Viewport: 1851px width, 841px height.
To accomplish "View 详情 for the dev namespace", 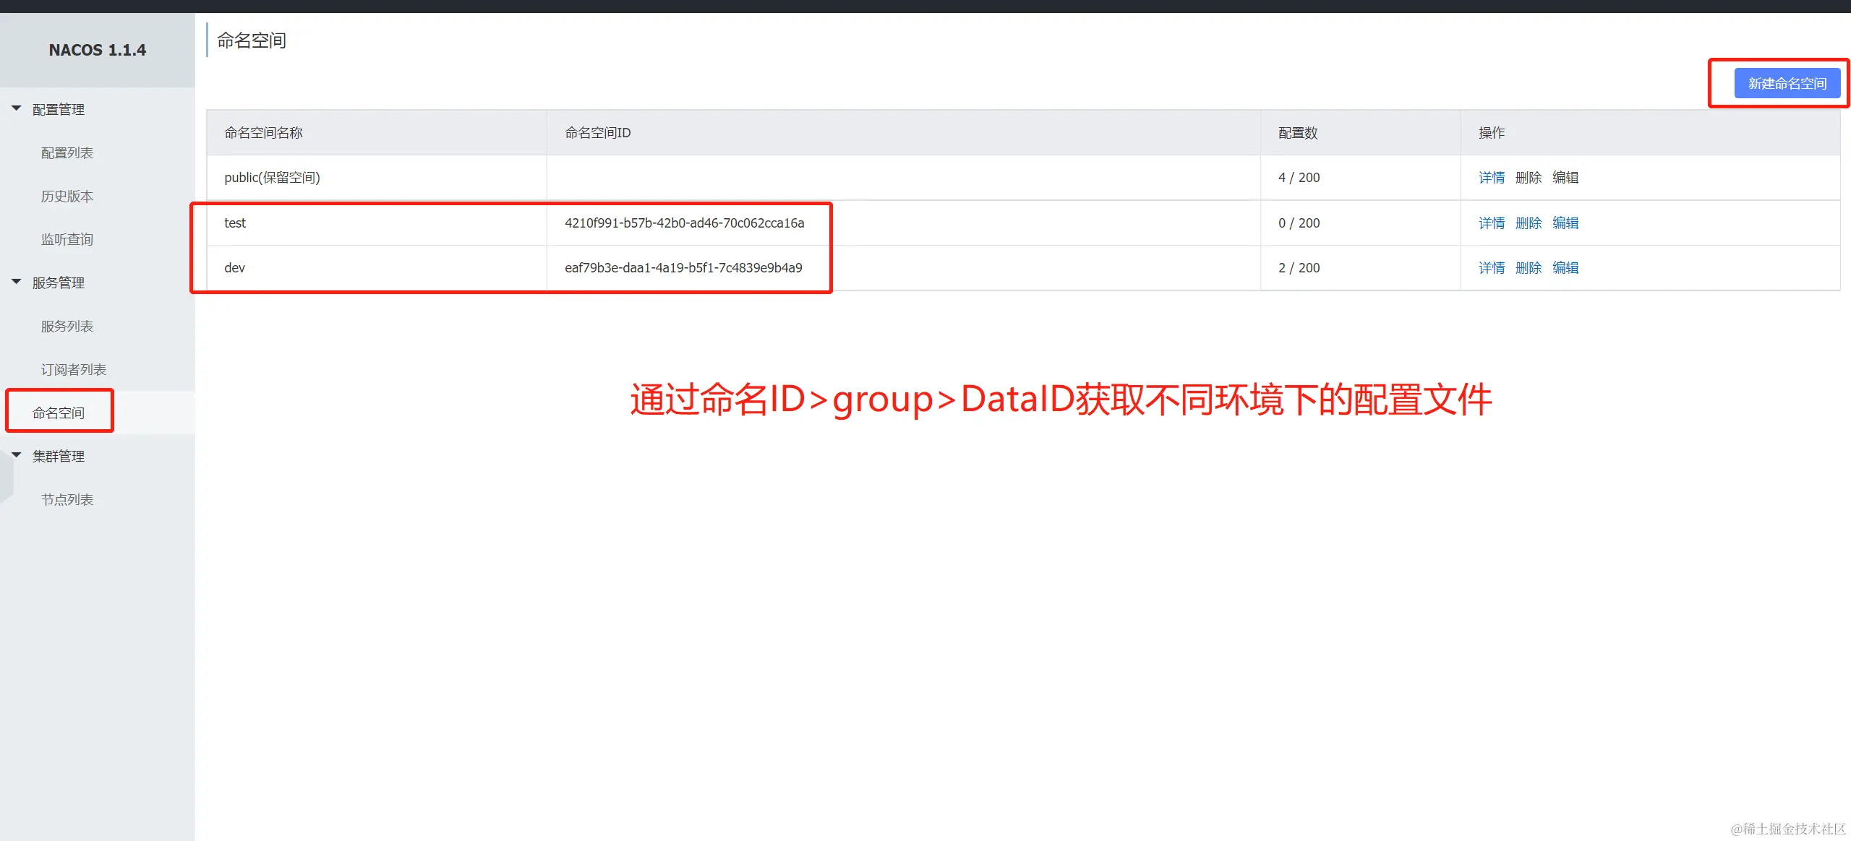I will point(1491,268).
